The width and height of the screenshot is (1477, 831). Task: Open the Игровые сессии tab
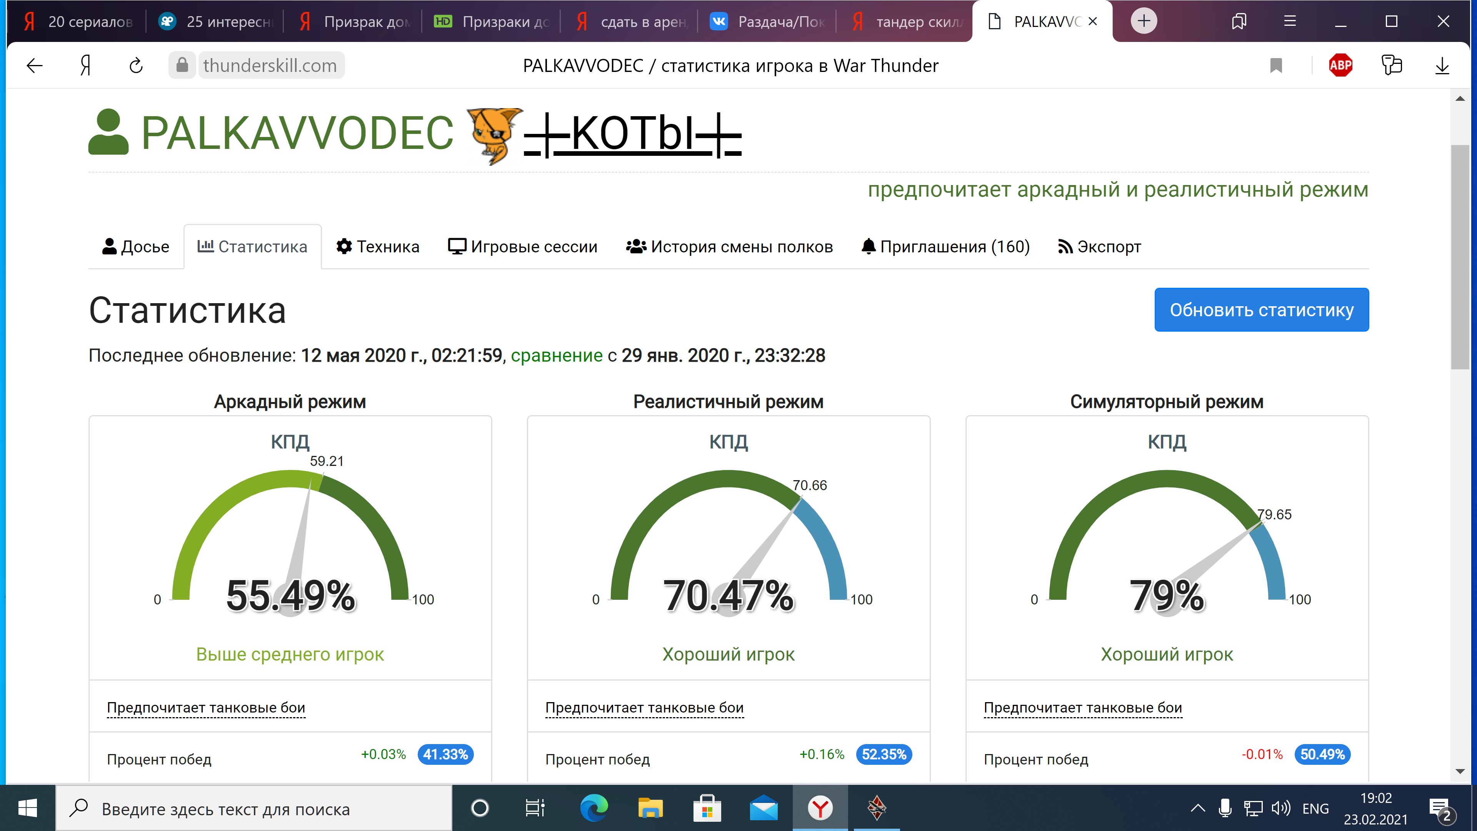pyautogui.click(x=522, y=247)
